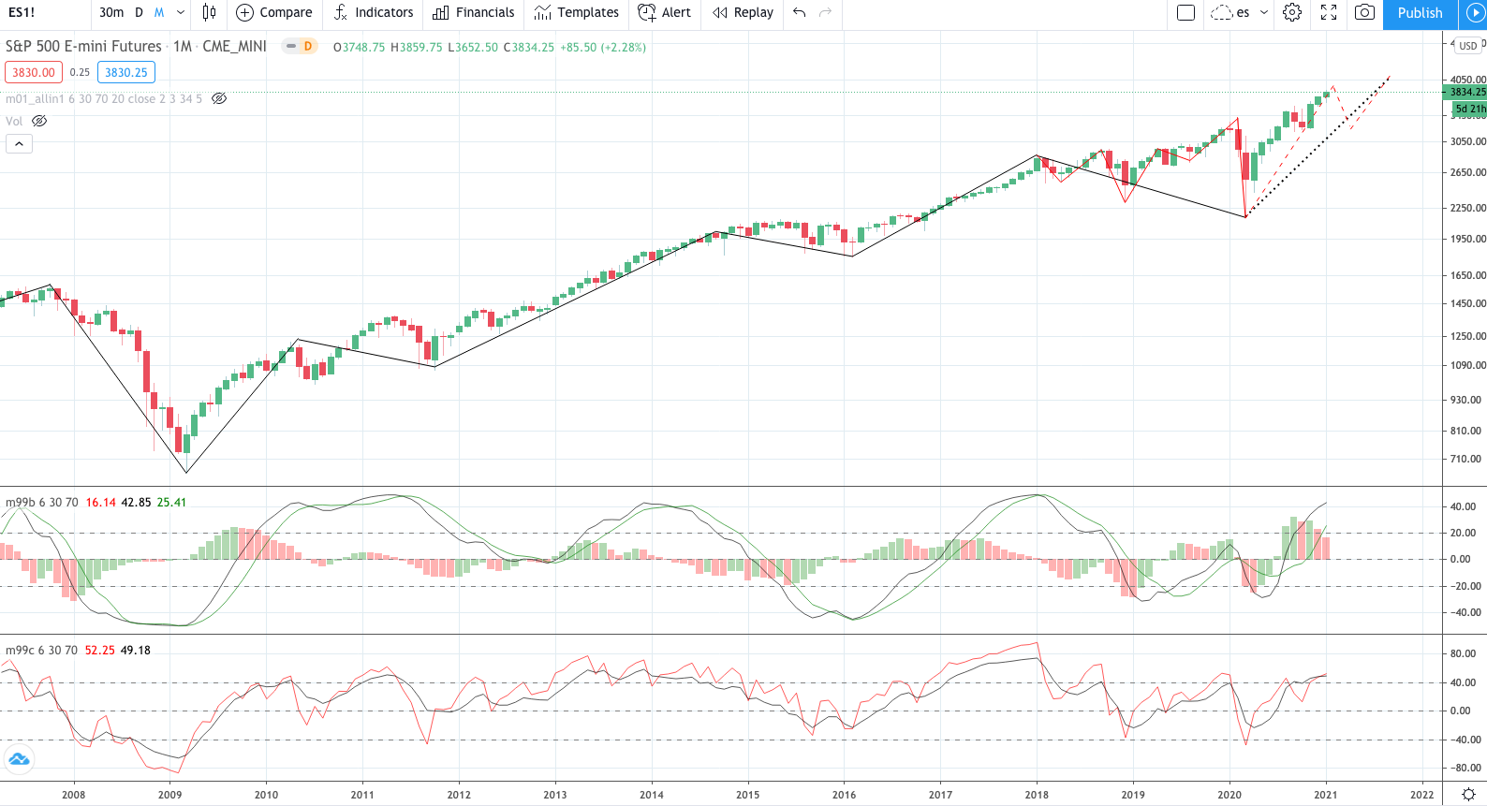
Task: Click the Financials bar-chart icon
Action: click(x=441, y=12)
